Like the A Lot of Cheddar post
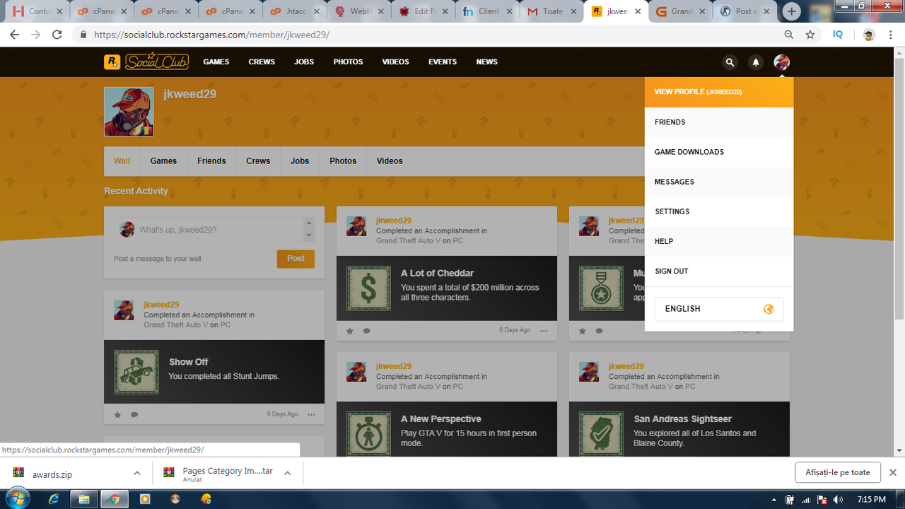This screenshot has width=905, height=509. pyautogui.click(x=349, y=331)
